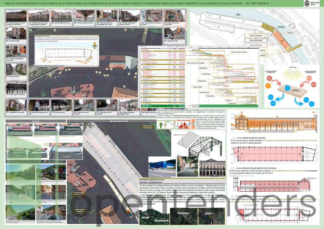Viewport: 324px width, 229px height.
Task: Open the 'DEMOLICIÓN' stage 3D render
Action: point(46,130)
